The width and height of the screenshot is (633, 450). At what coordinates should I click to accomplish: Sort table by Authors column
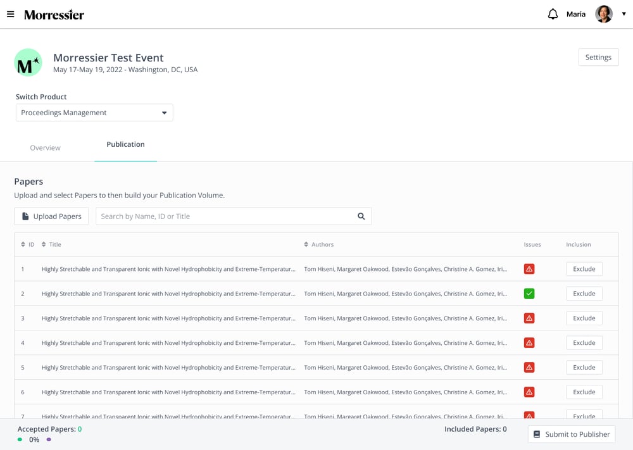319,244
